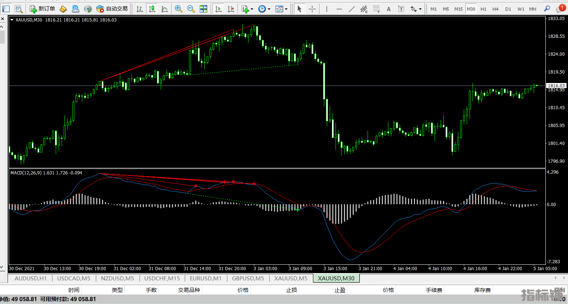
Task: Select the trendline drawing tool
Action: point(352,9)
